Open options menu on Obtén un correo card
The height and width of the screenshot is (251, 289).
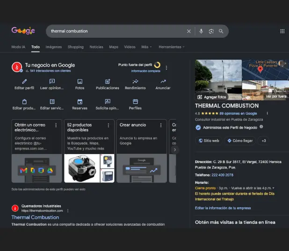click(x=56, y=125)
